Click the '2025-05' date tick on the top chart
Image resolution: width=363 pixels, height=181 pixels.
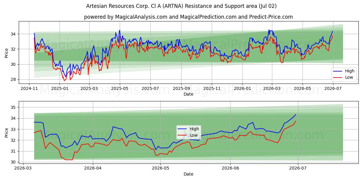click(x=120, y=88)
